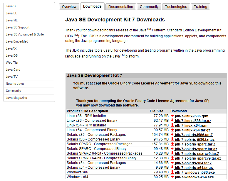
Task: Click the jdk-7-linux-i586.tar.gz link
Action: [193, 121]
